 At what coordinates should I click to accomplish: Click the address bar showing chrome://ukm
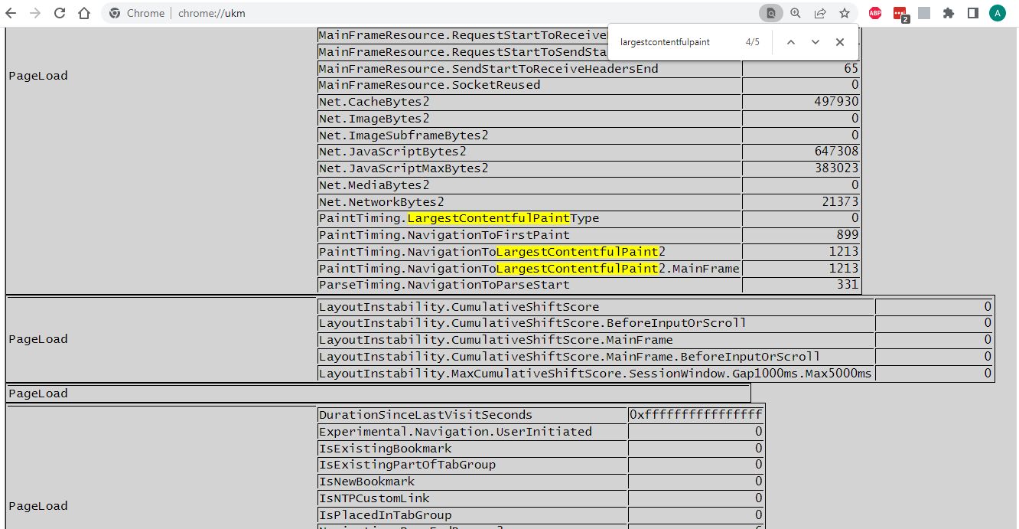pyautogui.click(x=428, y=13)
